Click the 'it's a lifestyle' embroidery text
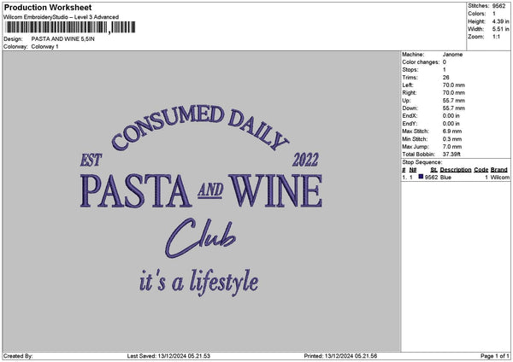This screenshot has height=362, width=513. point(199,283)
